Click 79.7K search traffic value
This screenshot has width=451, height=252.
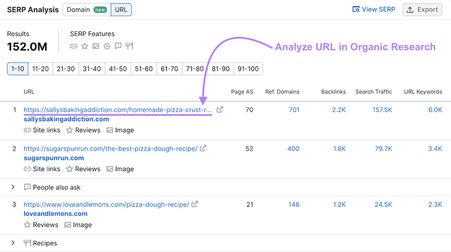384,149
